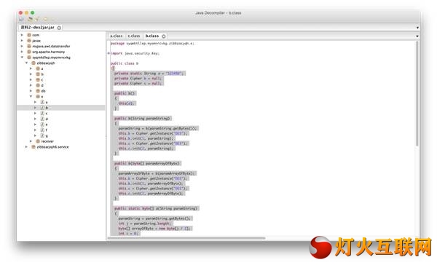Open the editor tab list dropdown arrow

pos(417,36)
